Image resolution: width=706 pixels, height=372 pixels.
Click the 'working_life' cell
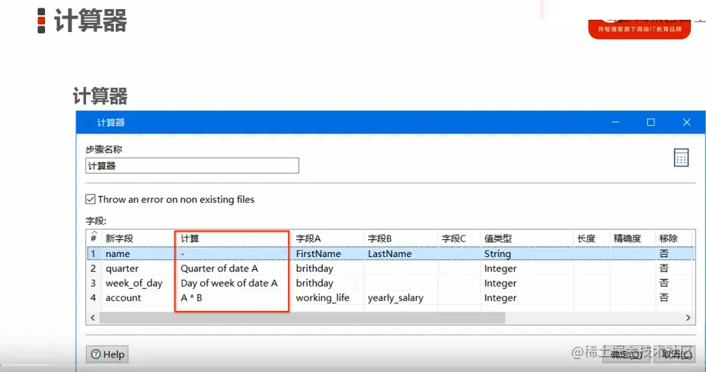coord(322,298)
